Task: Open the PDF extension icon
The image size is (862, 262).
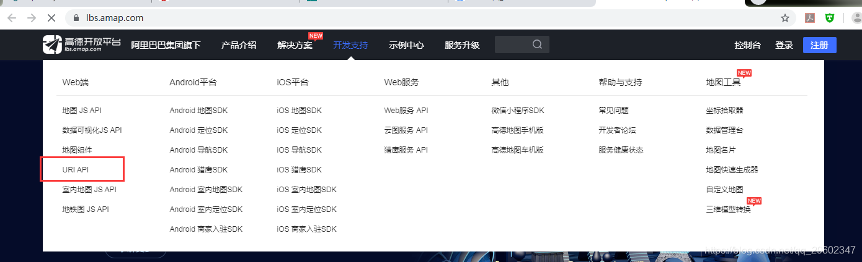Action: [x=809, y=18]
